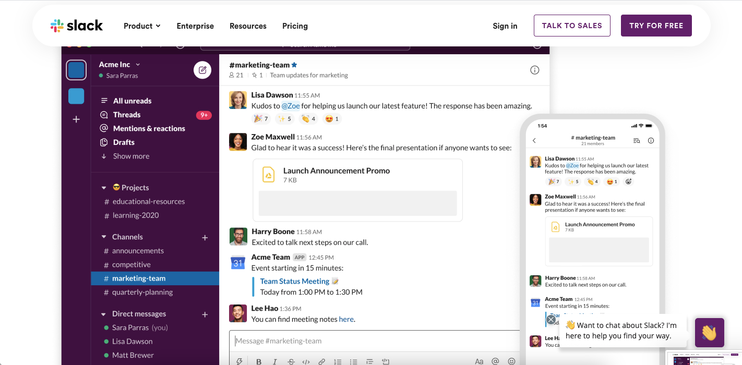742x365 pixels.
Task: Open the compose new message pencil icon
Action: pyautogui.click(x=202, y=70)
